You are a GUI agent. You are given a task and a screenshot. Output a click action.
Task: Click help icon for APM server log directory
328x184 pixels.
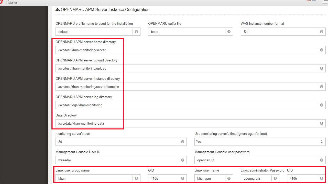pyautogui.click(x=322, y=105)
